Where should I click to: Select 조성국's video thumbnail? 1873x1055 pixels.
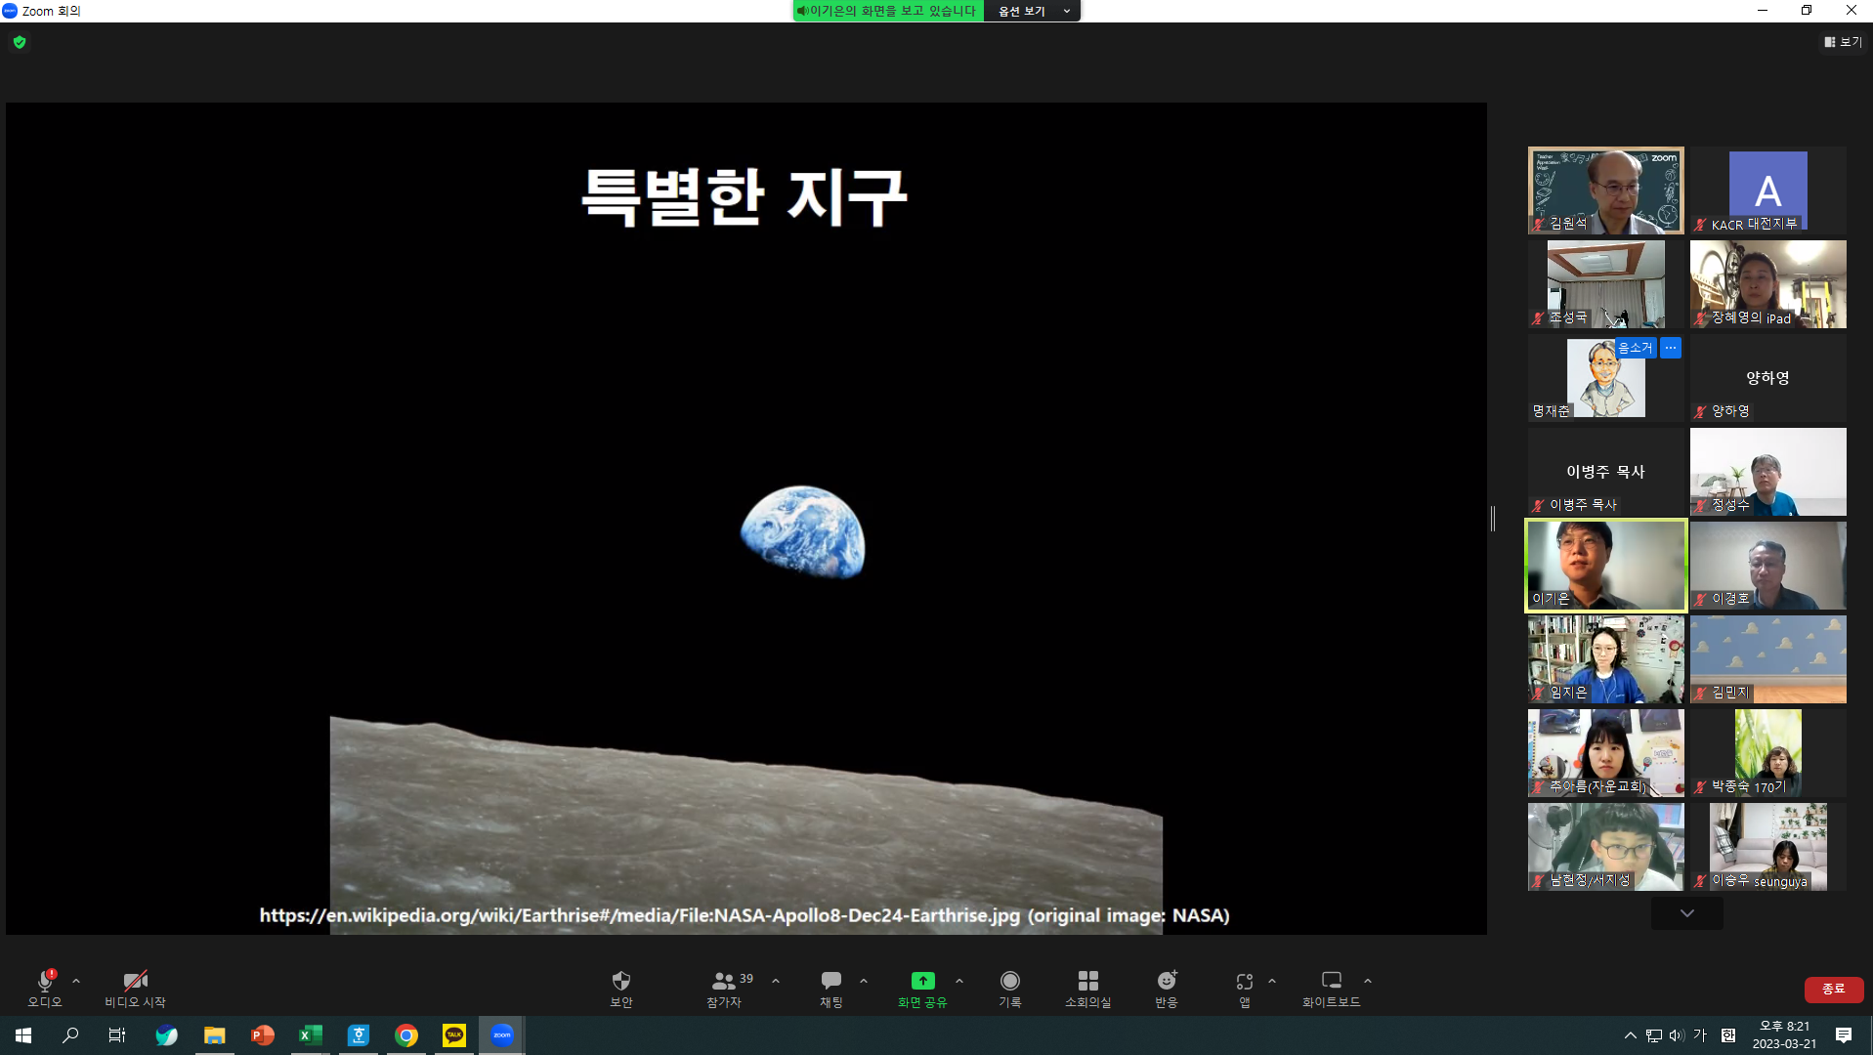click(1606, 284)
